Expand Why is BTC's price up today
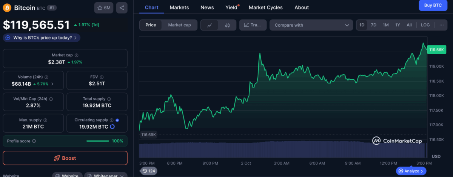 (x=42, y=38)
